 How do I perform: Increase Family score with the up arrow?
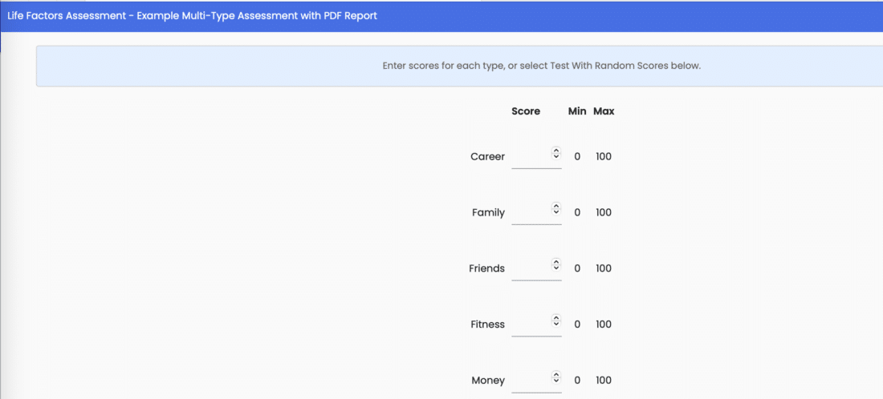click(556, 206)
